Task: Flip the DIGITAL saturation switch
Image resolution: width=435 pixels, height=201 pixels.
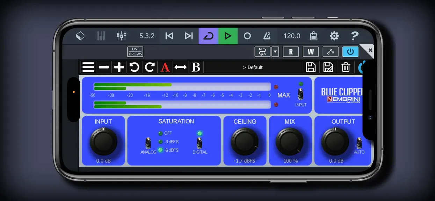Action: pyautogui.click(x=200, y=143)
